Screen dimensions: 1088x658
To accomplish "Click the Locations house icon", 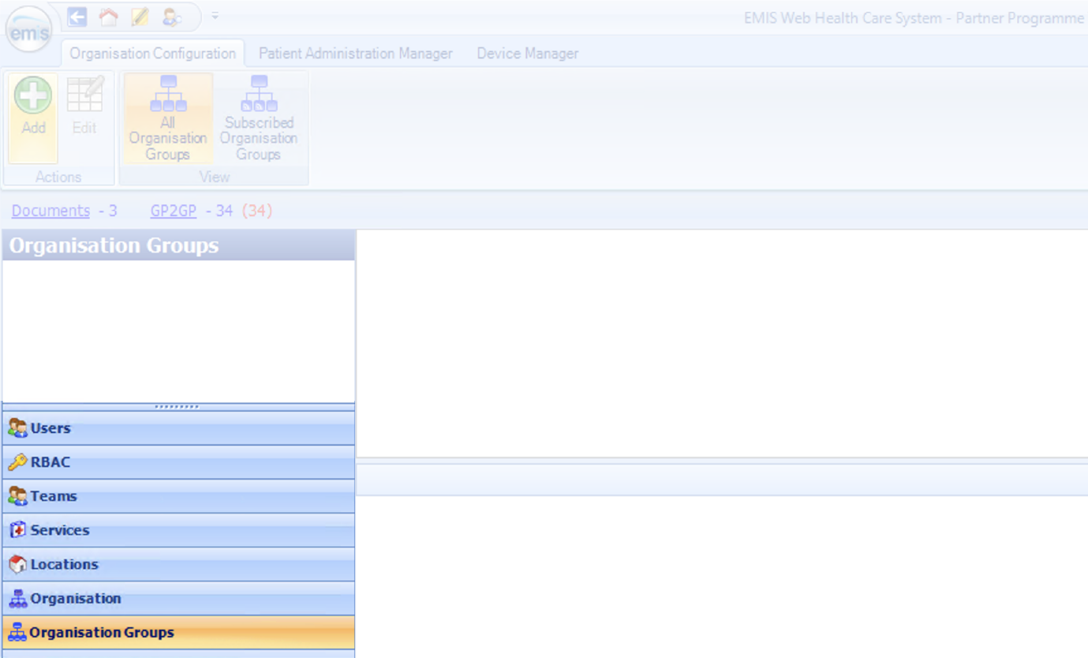I will [x=17, y=564].
